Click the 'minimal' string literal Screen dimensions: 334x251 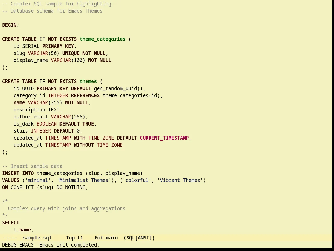(x=38, y=180)
